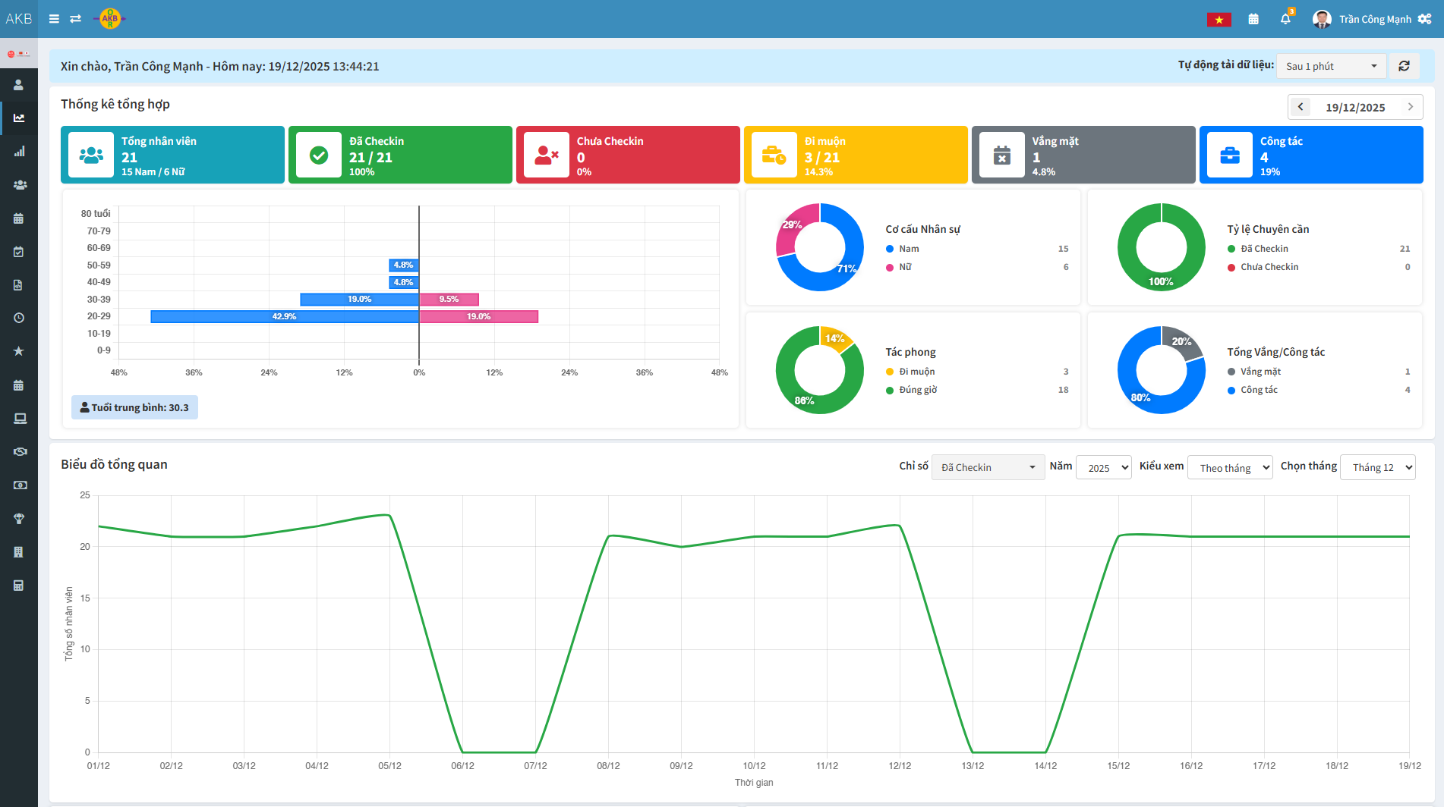Click the 19/12/2025 date field
This screenshot has width=1444, height=807.
pyautogui.click(x=1355, y=107)
